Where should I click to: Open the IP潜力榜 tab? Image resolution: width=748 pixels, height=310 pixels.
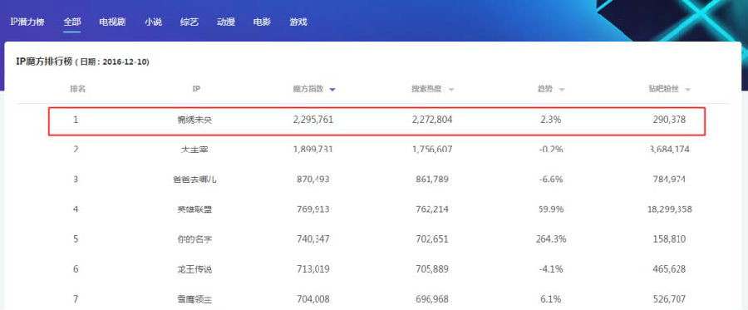point(27,22)
